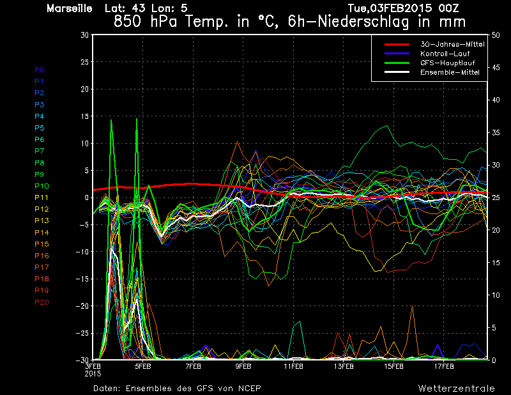
Task: Click the Wetterzentrale credit text
Action: click(456, 389)
